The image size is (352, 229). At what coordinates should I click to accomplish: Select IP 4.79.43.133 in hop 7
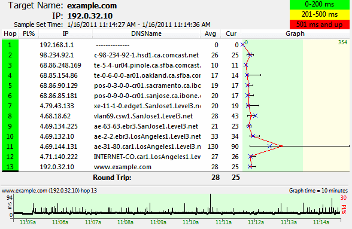point(57,106)
